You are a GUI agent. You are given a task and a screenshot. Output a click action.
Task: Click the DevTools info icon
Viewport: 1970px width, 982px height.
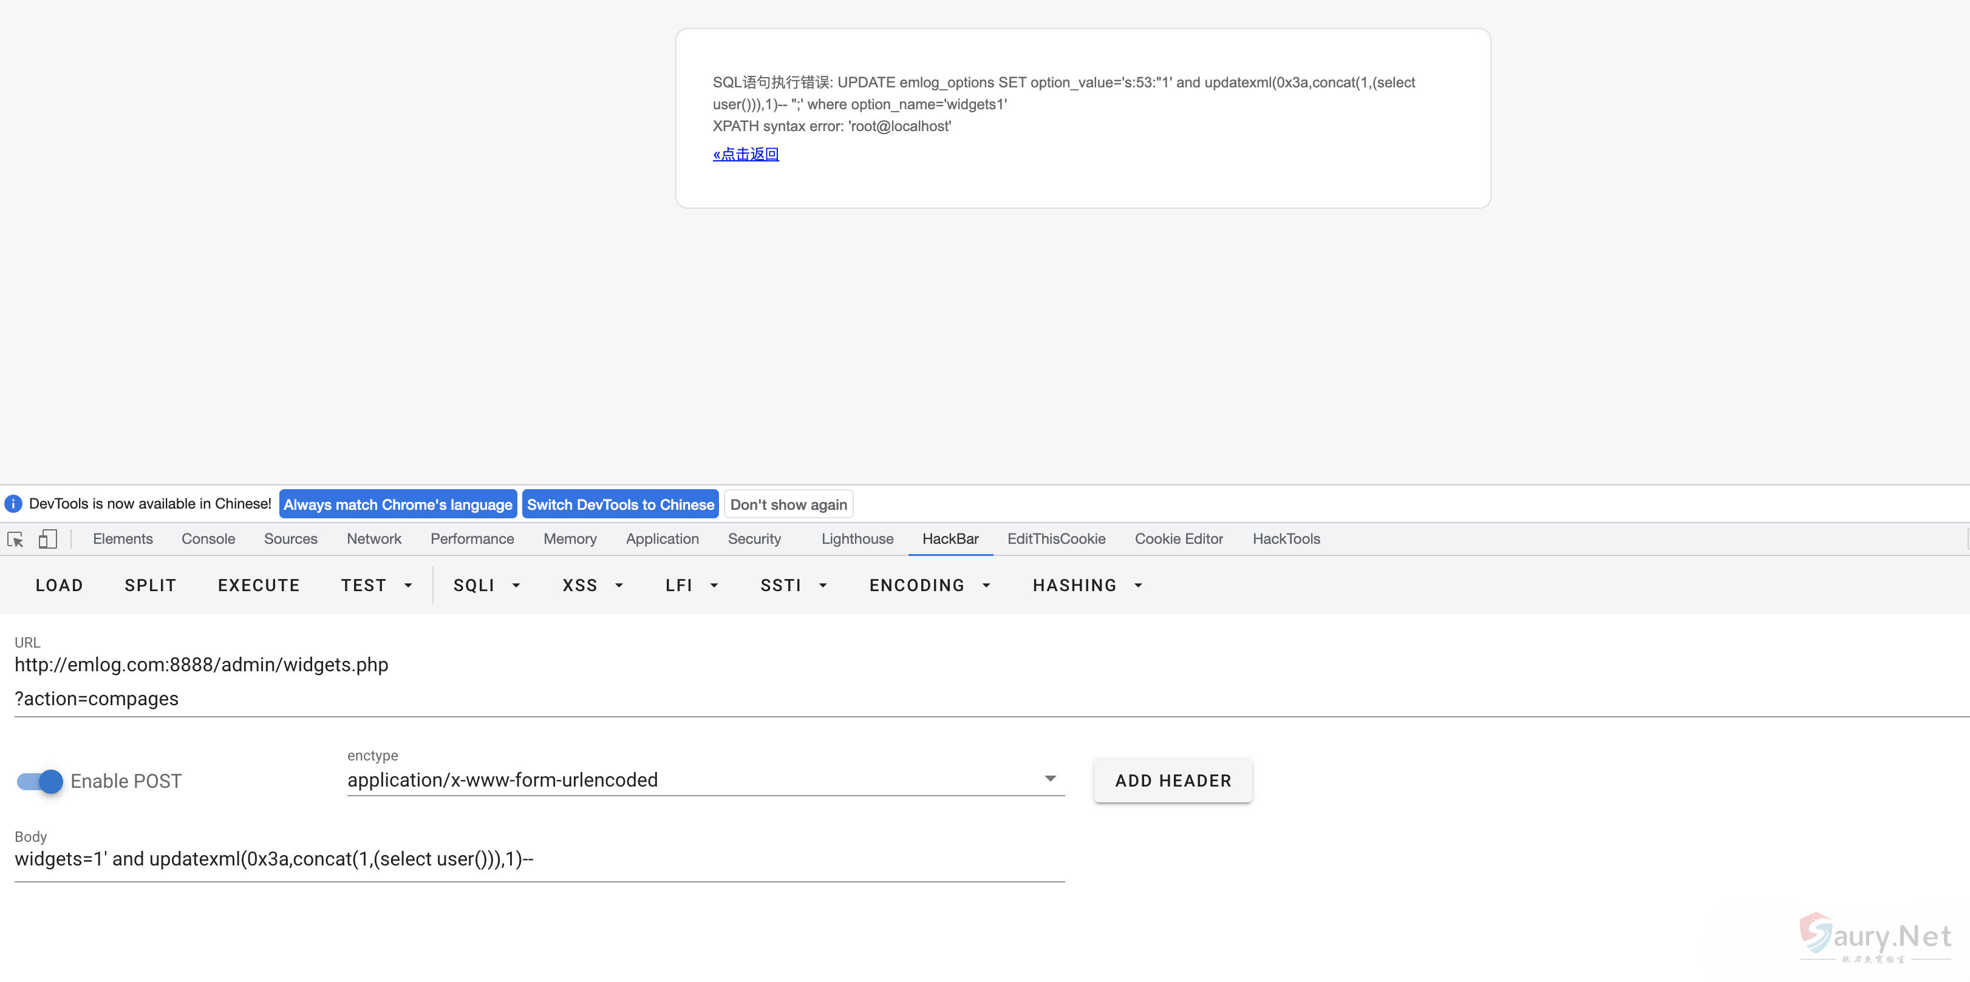click(13, 504)
